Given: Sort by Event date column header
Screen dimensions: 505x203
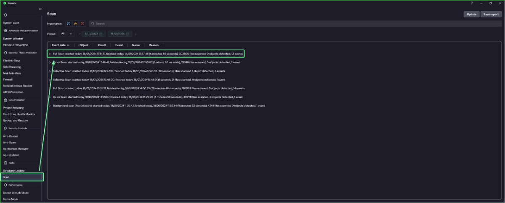Looking at the screenshot, I should pyautogui.click(x=60, y=45).
